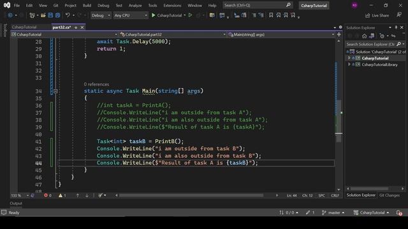Click the notifications bell in status bar

click(x=399, y=212)
